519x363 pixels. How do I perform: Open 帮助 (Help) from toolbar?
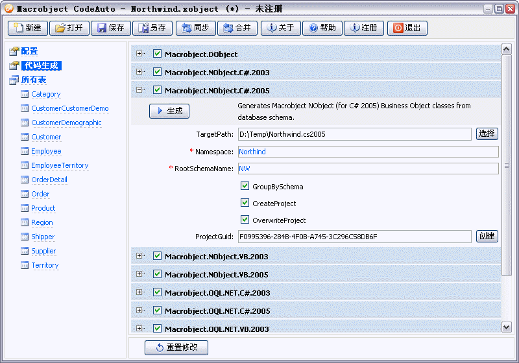322,28
